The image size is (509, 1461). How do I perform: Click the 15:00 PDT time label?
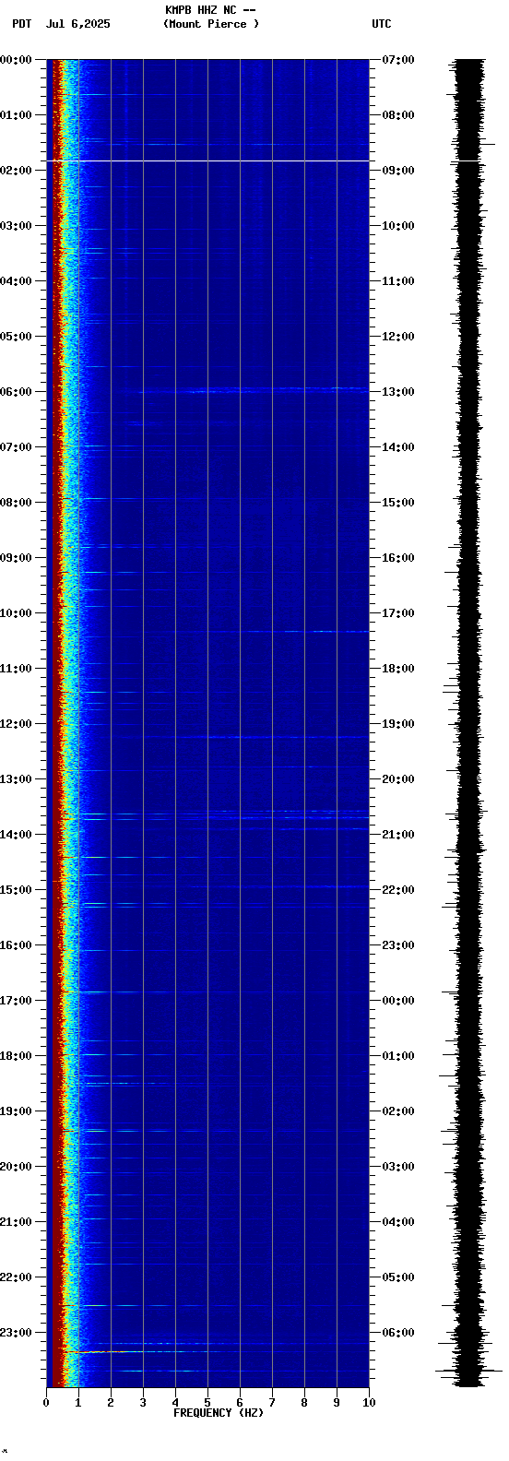(x=16, y=890)
